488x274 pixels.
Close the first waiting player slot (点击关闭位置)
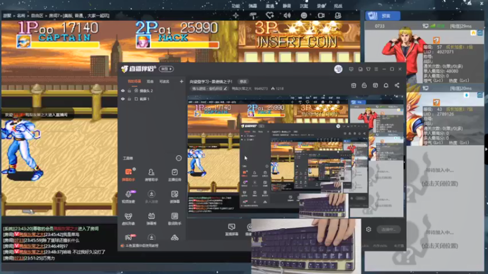(x=440, y=184)
